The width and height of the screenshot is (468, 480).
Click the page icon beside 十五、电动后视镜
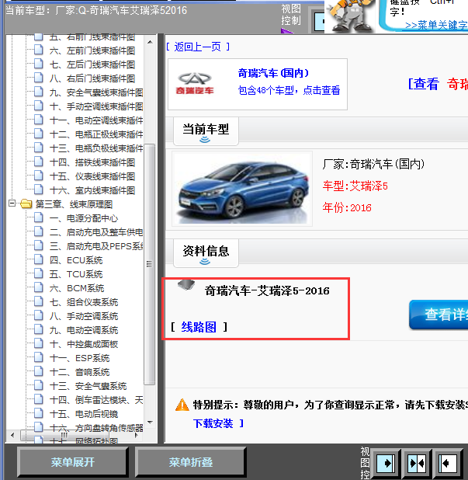(x=39, y=413)
